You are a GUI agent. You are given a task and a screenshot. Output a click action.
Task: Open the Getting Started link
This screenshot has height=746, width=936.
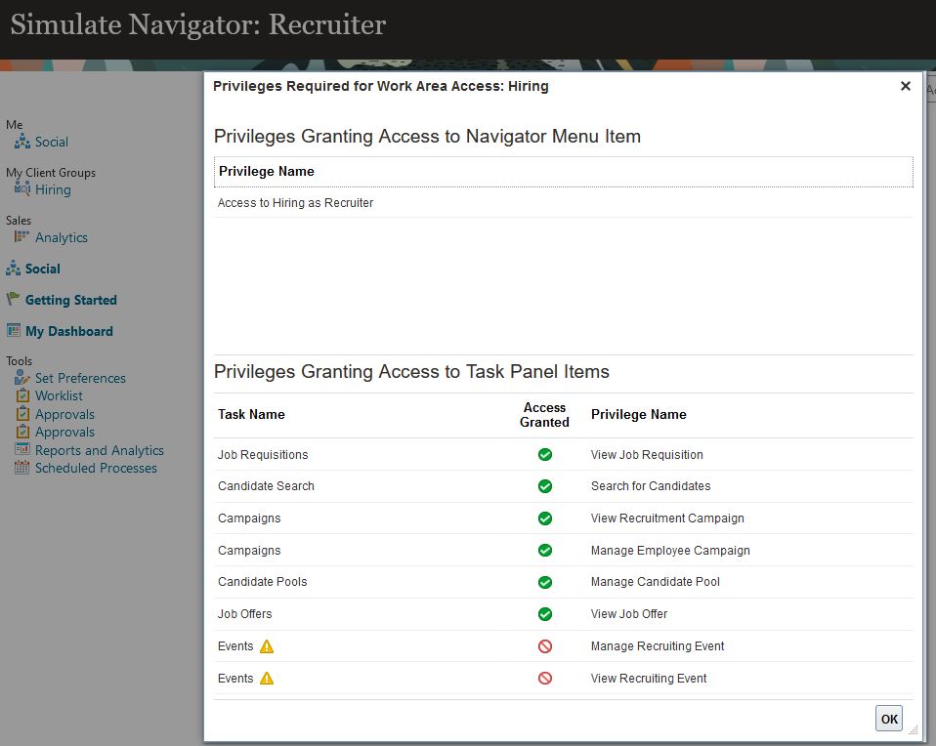[71, 300]
